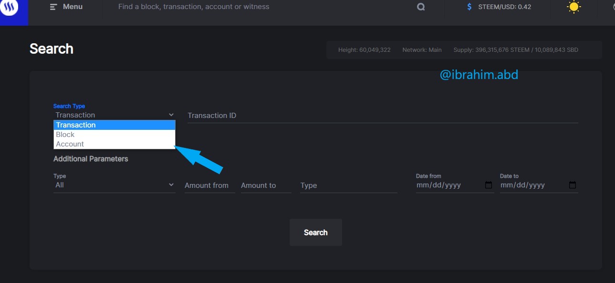Click the Steem logo icon
Screen dimensions: 615x283
[10, 7]
